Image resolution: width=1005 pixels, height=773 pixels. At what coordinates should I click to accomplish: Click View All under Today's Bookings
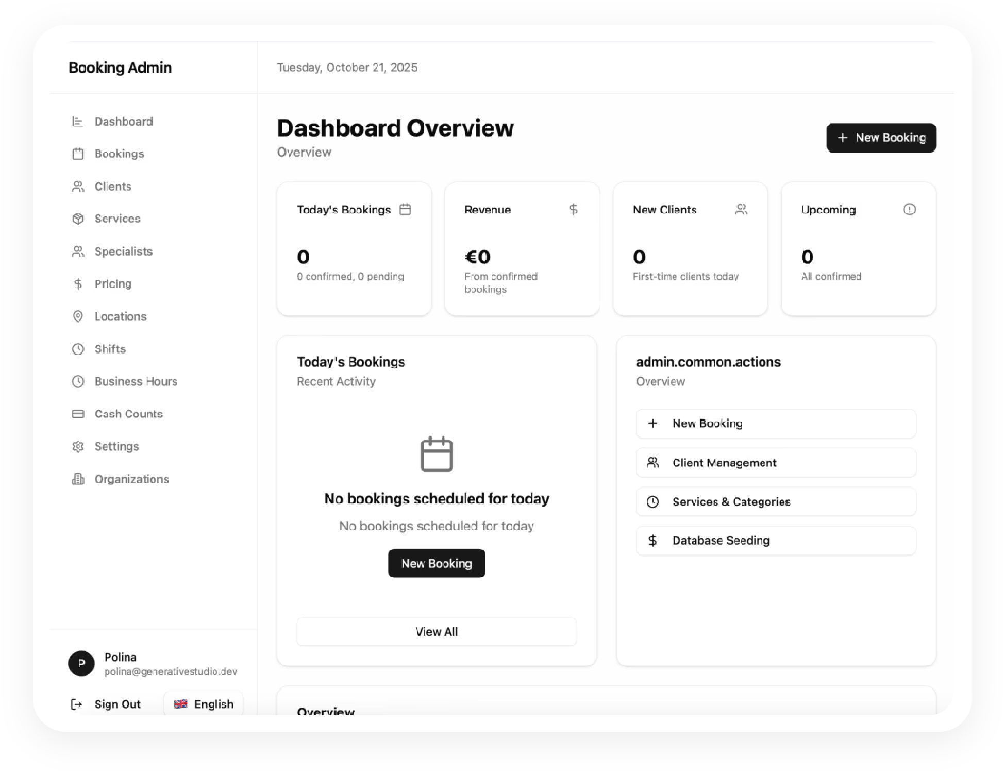437,631
